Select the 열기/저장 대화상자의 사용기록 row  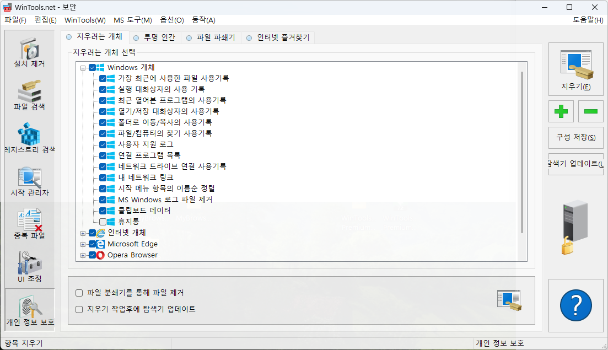(169, 112)
